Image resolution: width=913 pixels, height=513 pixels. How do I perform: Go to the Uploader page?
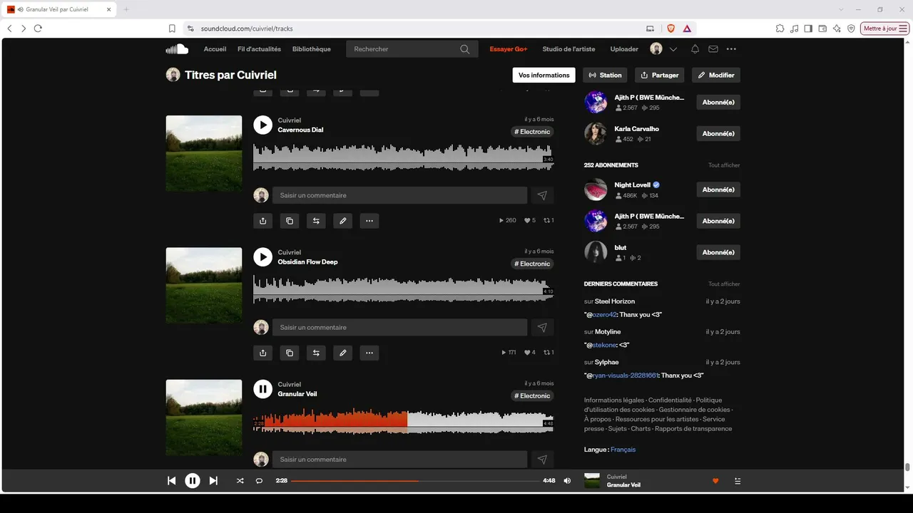point(624,49)
